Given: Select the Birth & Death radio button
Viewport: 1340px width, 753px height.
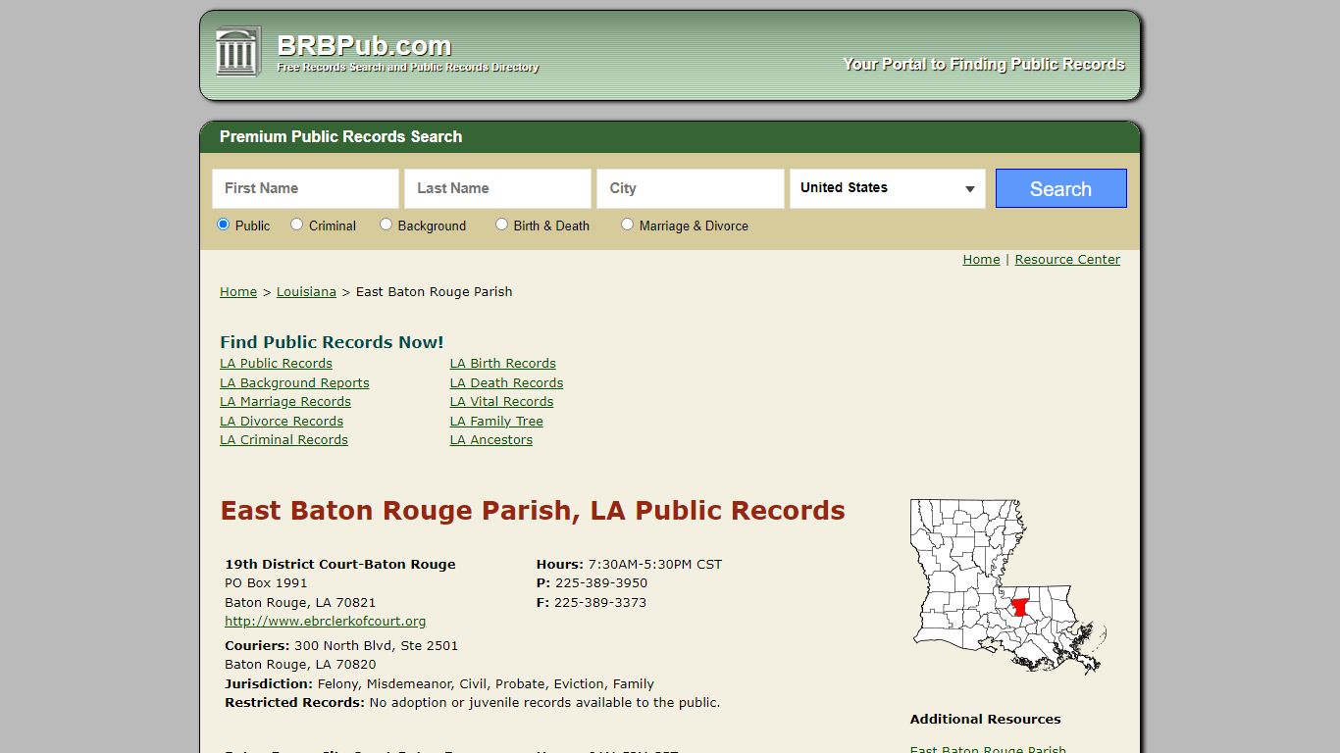Looking at the screenshot, I should tap(501, 225).
